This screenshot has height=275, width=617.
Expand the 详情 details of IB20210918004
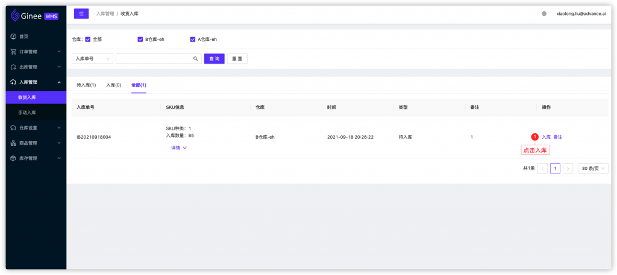[179, 148]
